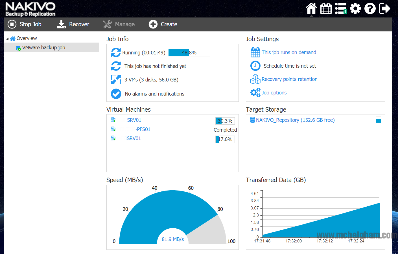Click the 81.9 MB/s speed value

coord(173,239)
